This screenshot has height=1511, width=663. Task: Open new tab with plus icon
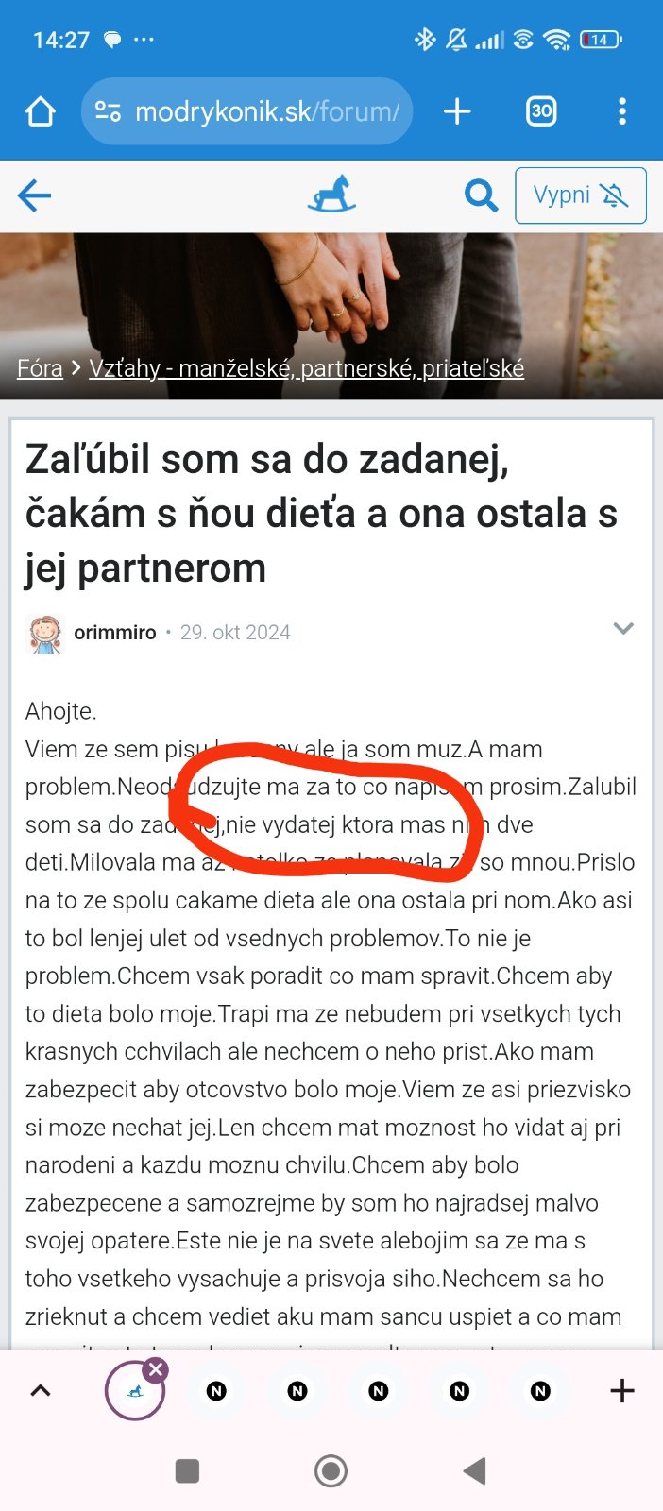click(x=457, y=111)
